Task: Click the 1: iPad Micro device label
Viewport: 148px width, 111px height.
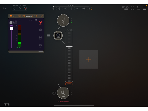Action: pos(63,102)
